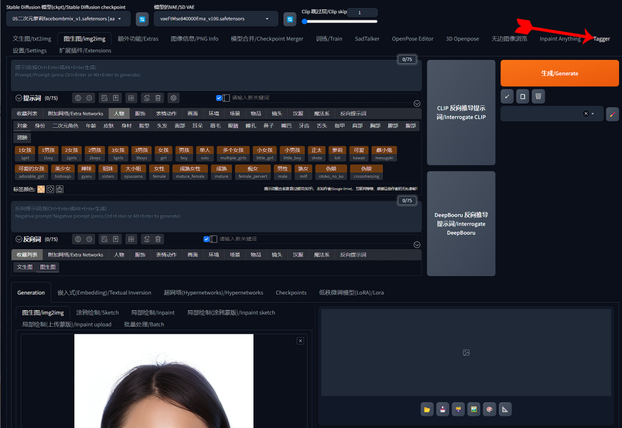
Task: Refresh the Stable Diffusion checkpoint list
Action: (x=142, y=19)
